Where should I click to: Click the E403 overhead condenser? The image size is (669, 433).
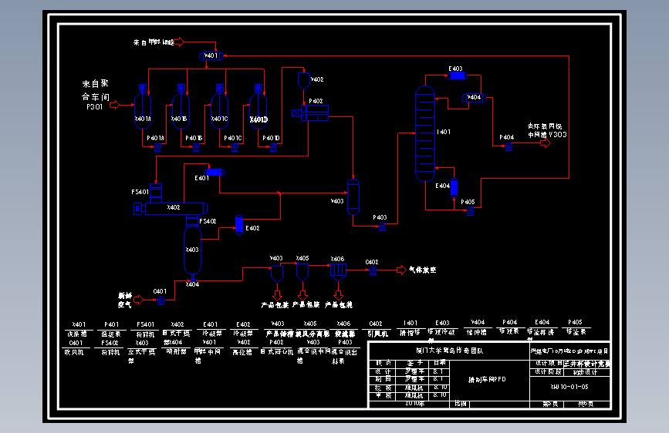[x=457, y=76]
